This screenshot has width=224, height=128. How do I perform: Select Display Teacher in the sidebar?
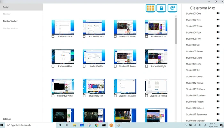[x=10, y=21]
